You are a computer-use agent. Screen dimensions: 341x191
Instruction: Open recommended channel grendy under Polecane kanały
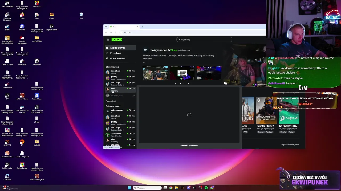click(x=120, y=123)
